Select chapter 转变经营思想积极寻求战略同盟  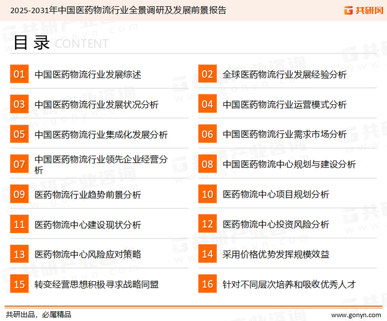[x=96, y=285]
